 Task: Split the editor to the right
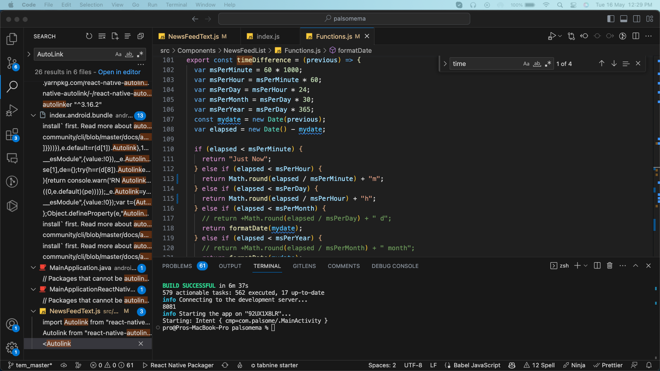636,36
